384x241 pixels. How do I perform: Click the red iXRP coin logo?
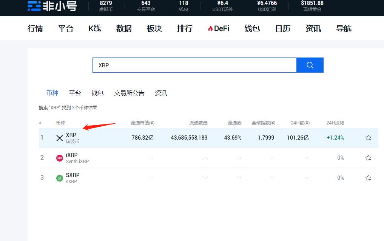[59, 158]
